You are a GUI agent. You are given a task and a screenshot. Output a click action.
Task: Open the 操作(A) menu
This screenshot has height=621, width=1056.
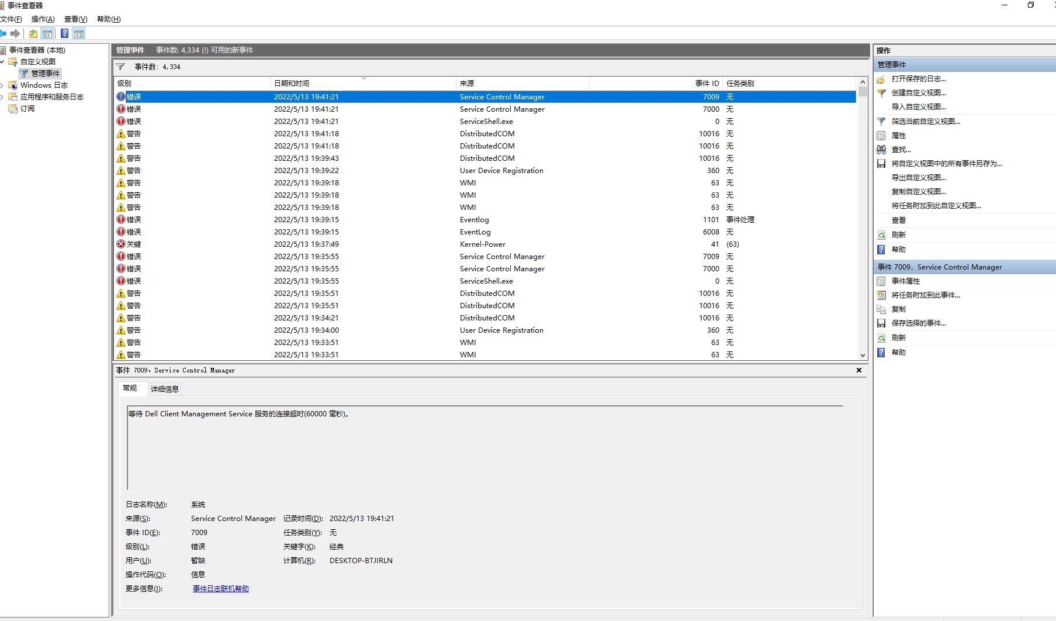pos(43,19)
